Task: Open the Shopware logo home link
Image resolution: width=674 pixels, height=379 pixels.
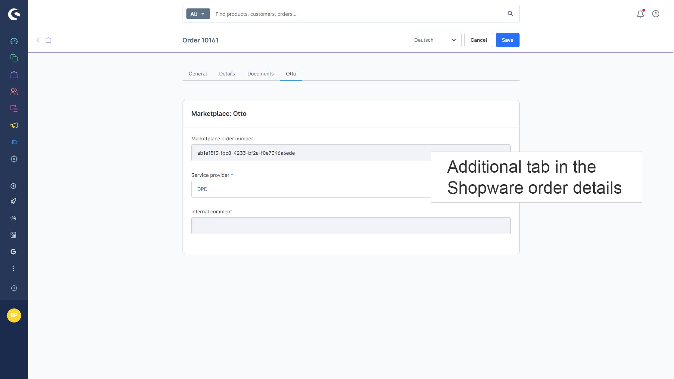Action: coord(14,14)
